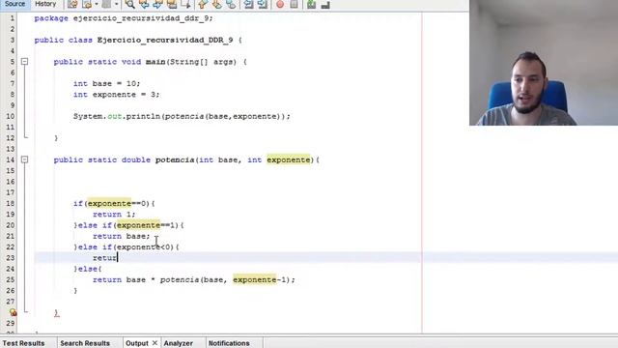The height and width of the screenshot is (348, 618).
Task: Toggle Highlight Search toolbar icon
Action: (x=172, y=4)
